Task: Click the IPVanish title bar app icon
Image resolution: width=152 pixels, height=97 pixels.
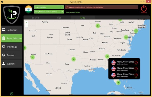Action: point(2,2)
